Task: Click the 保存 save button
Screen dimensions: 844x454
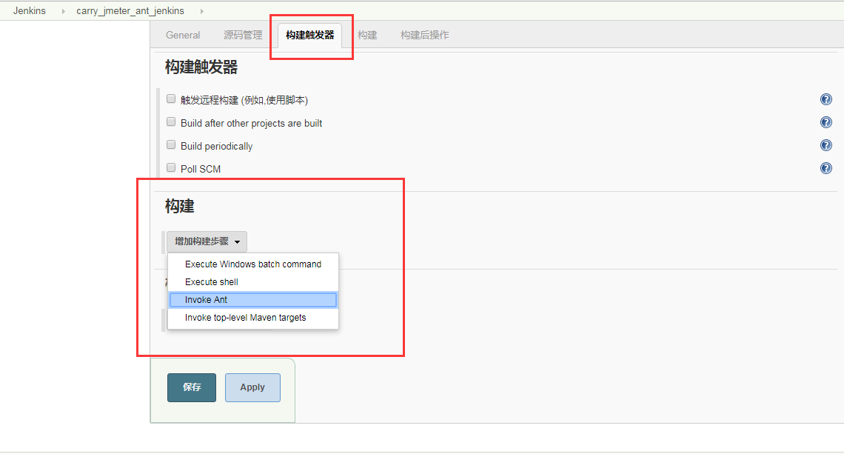Action: tap(192, 387)
